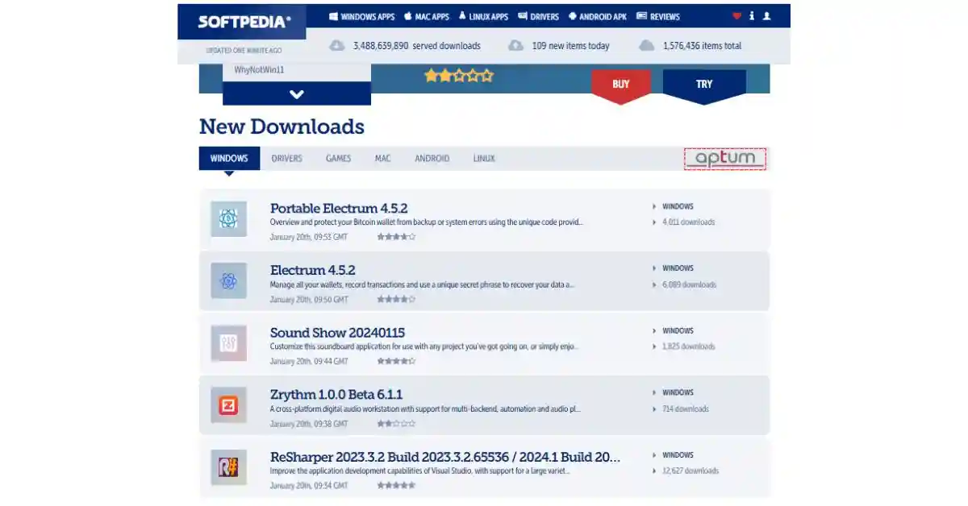
Task: Click '12,627 downloads' text
Action: click(690, 471)
